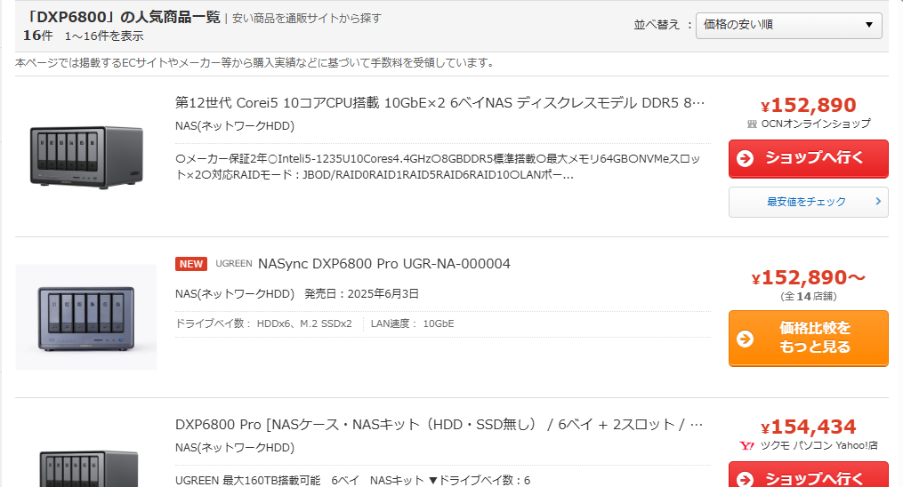Click the NASync DXP6800 Pro product thumbnail
This screenshot has height=487, width=903.
86,317
